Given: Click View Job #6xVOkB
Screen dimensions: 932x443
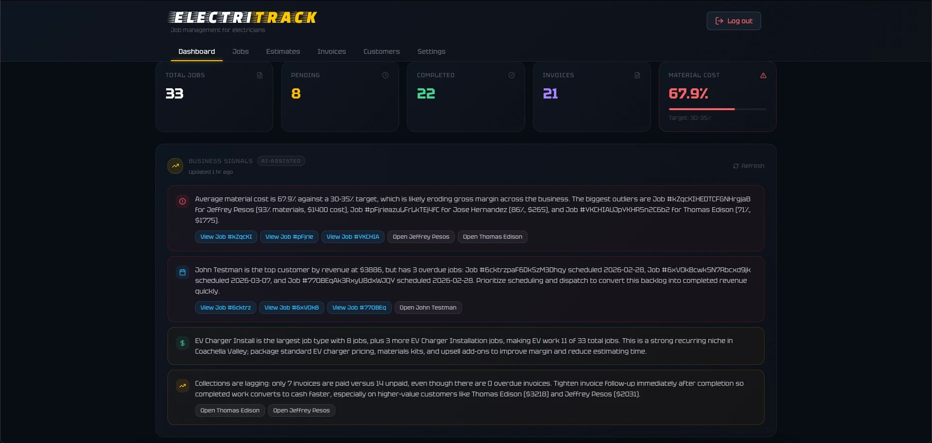Looking at the screenshot, I should coord(291,308).
